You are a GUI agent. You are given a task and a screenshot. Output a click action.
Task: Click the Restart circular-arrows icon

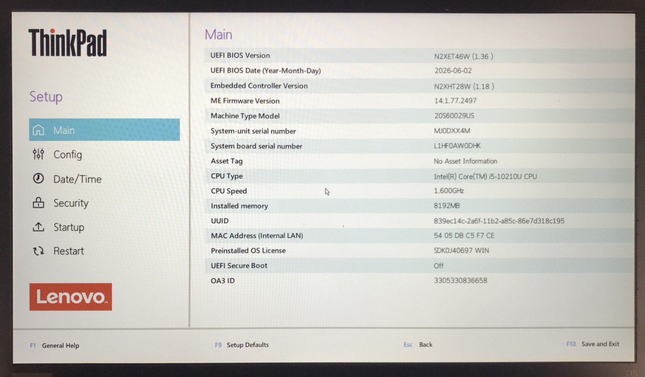pos(38,251)
